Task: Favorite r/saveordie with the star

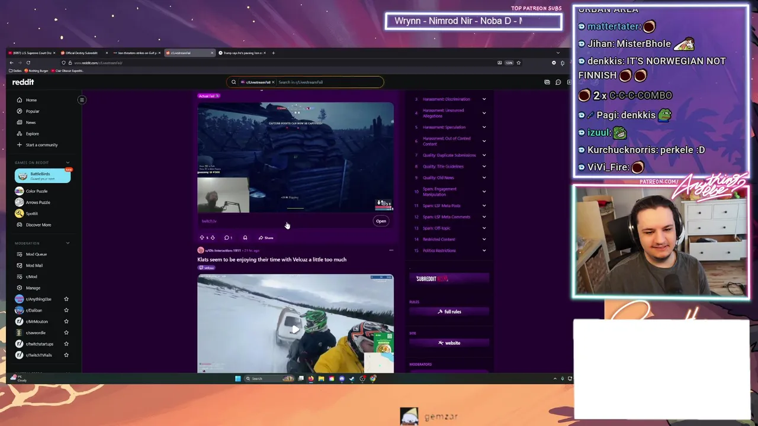Action: click(x=66, y=333)
